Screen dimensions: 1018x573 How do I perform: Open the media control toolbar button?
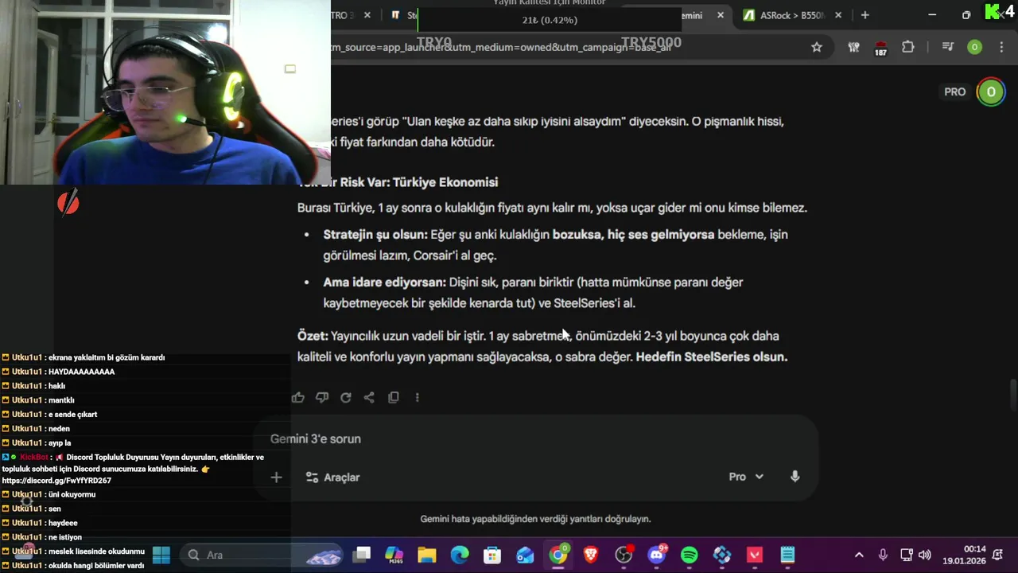[x=947, y=47]
